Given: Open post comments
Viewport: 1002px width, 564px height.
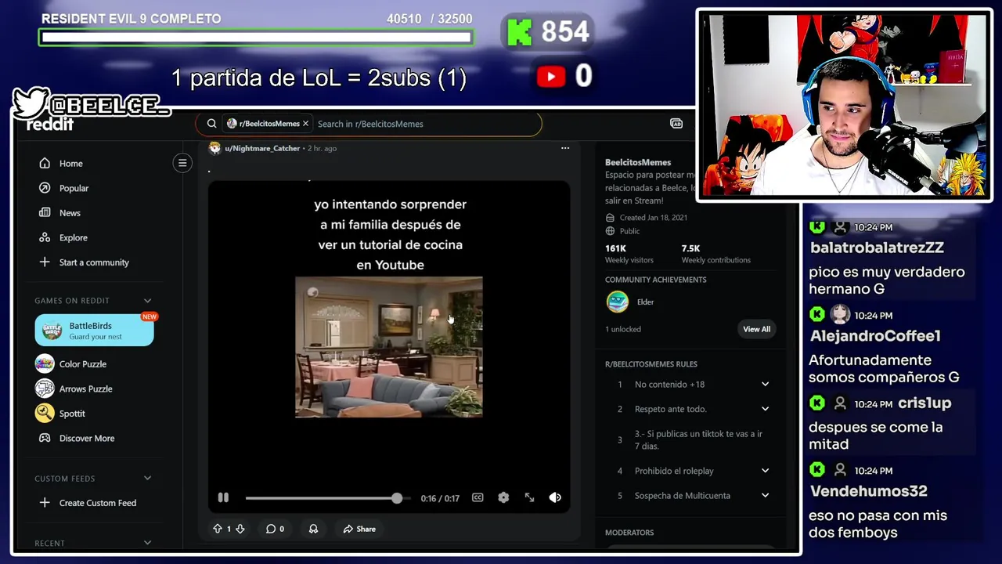Looking at the screenshot, I should point(275,529).
